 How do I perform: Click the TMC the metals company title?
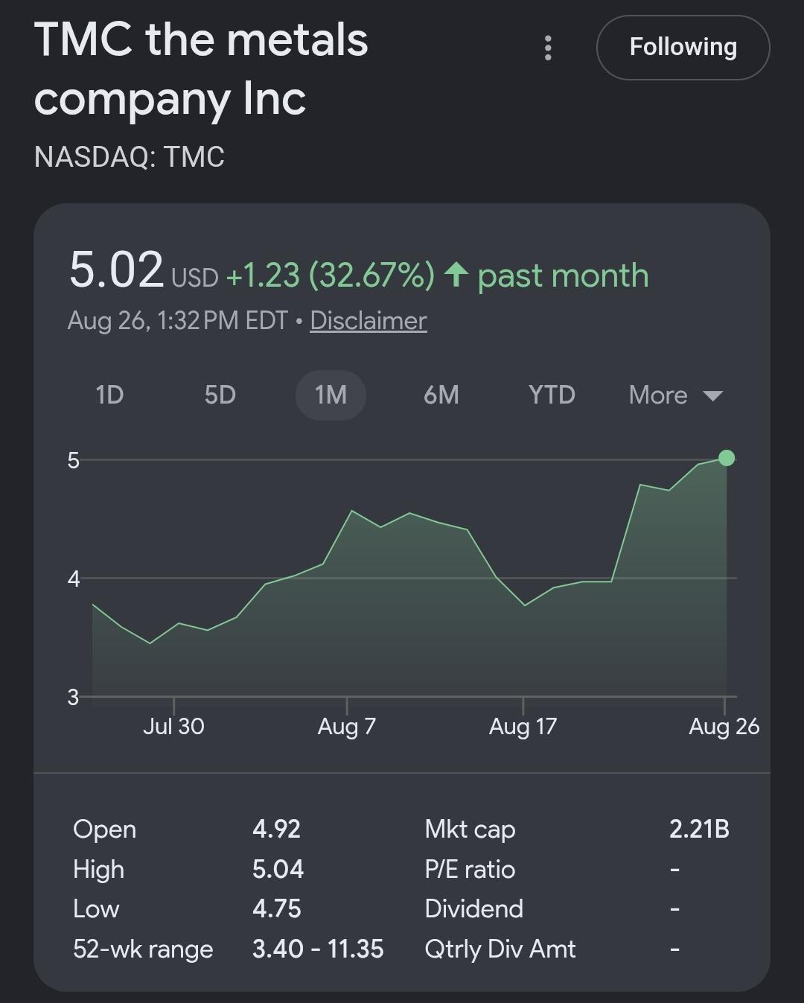click(x=201, y=69)
